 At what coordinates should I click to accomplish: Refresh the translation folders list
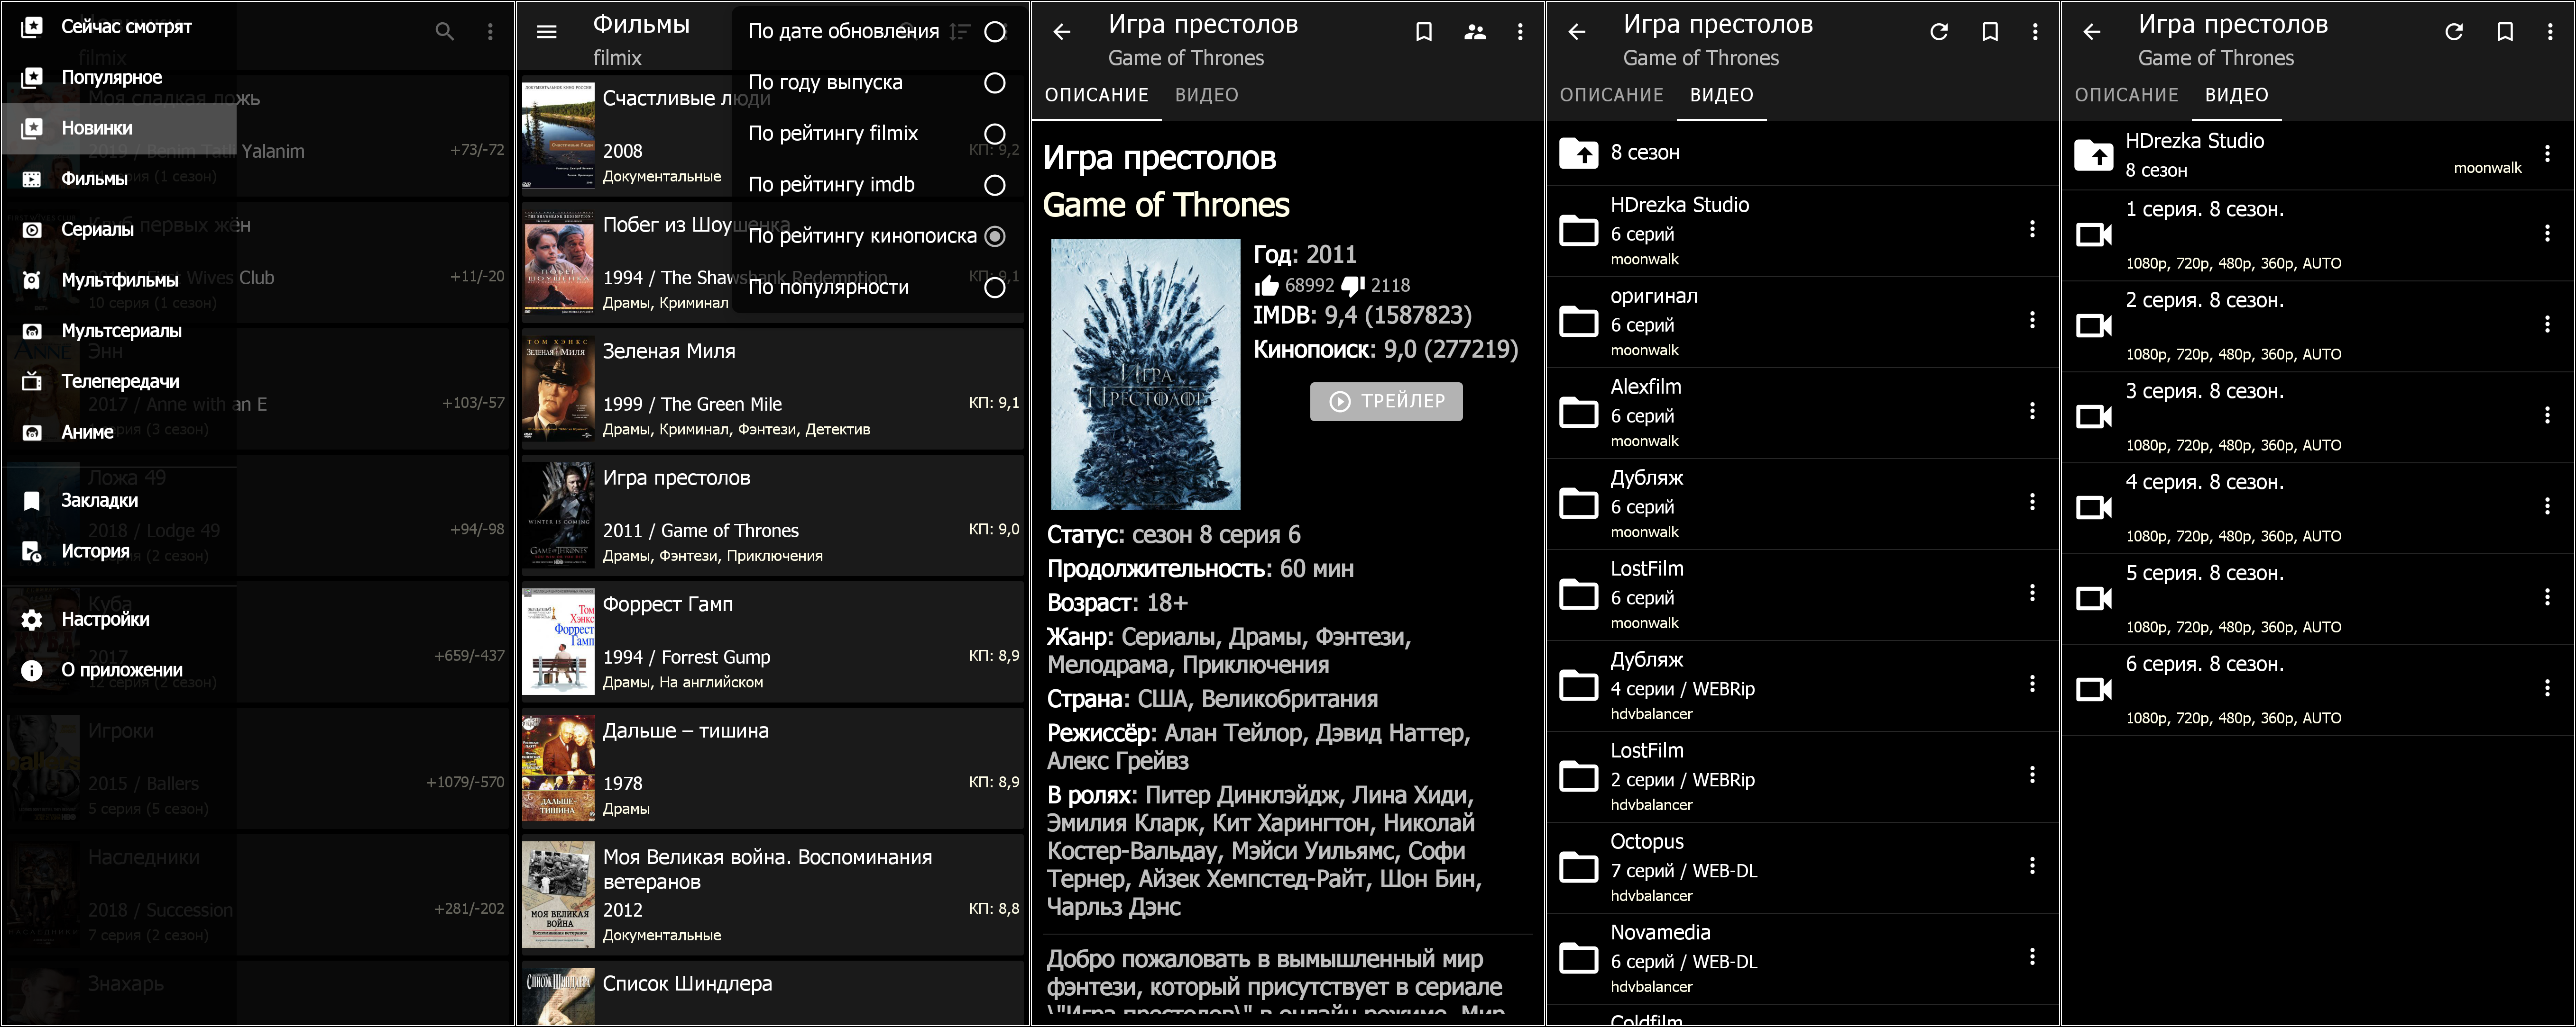(1939, 32)
